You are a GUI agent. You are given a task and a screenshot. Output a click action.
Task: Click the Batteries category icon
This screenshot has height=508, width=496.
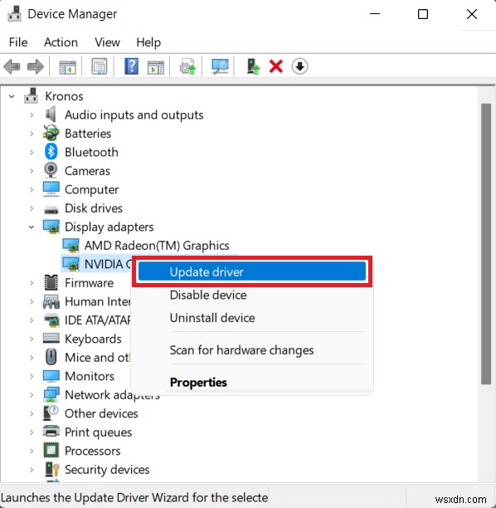(51, 133)
